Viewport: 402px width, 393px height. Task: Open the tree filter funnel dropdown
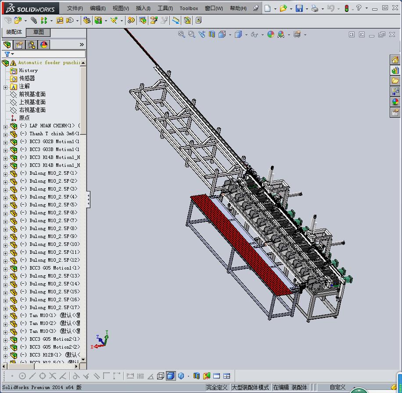9,54
